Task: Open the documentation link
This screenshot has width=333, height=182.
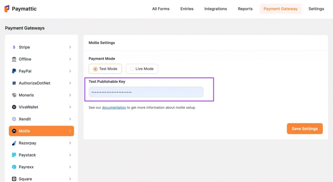Action: pos(114,107)
